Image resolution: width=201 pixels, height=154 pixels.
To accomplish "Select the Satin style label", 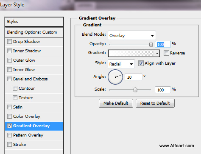I will coord(18,107).
